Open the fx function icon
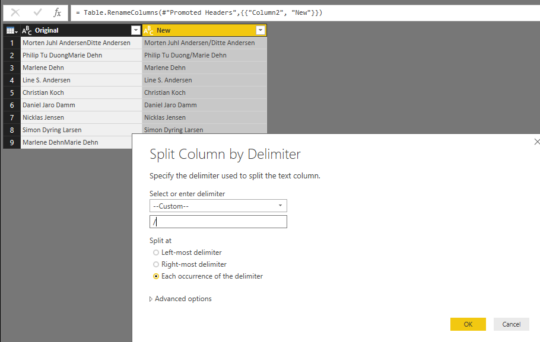The height and width of the screenshot is (342, 540). tap(57, 12)
